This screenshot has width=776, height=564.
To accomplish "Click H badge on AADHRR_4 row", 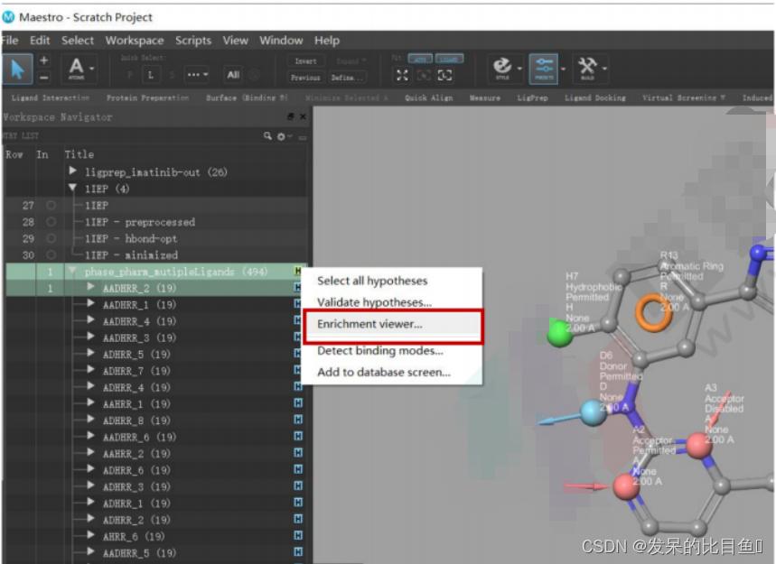I will pos(297,320).
